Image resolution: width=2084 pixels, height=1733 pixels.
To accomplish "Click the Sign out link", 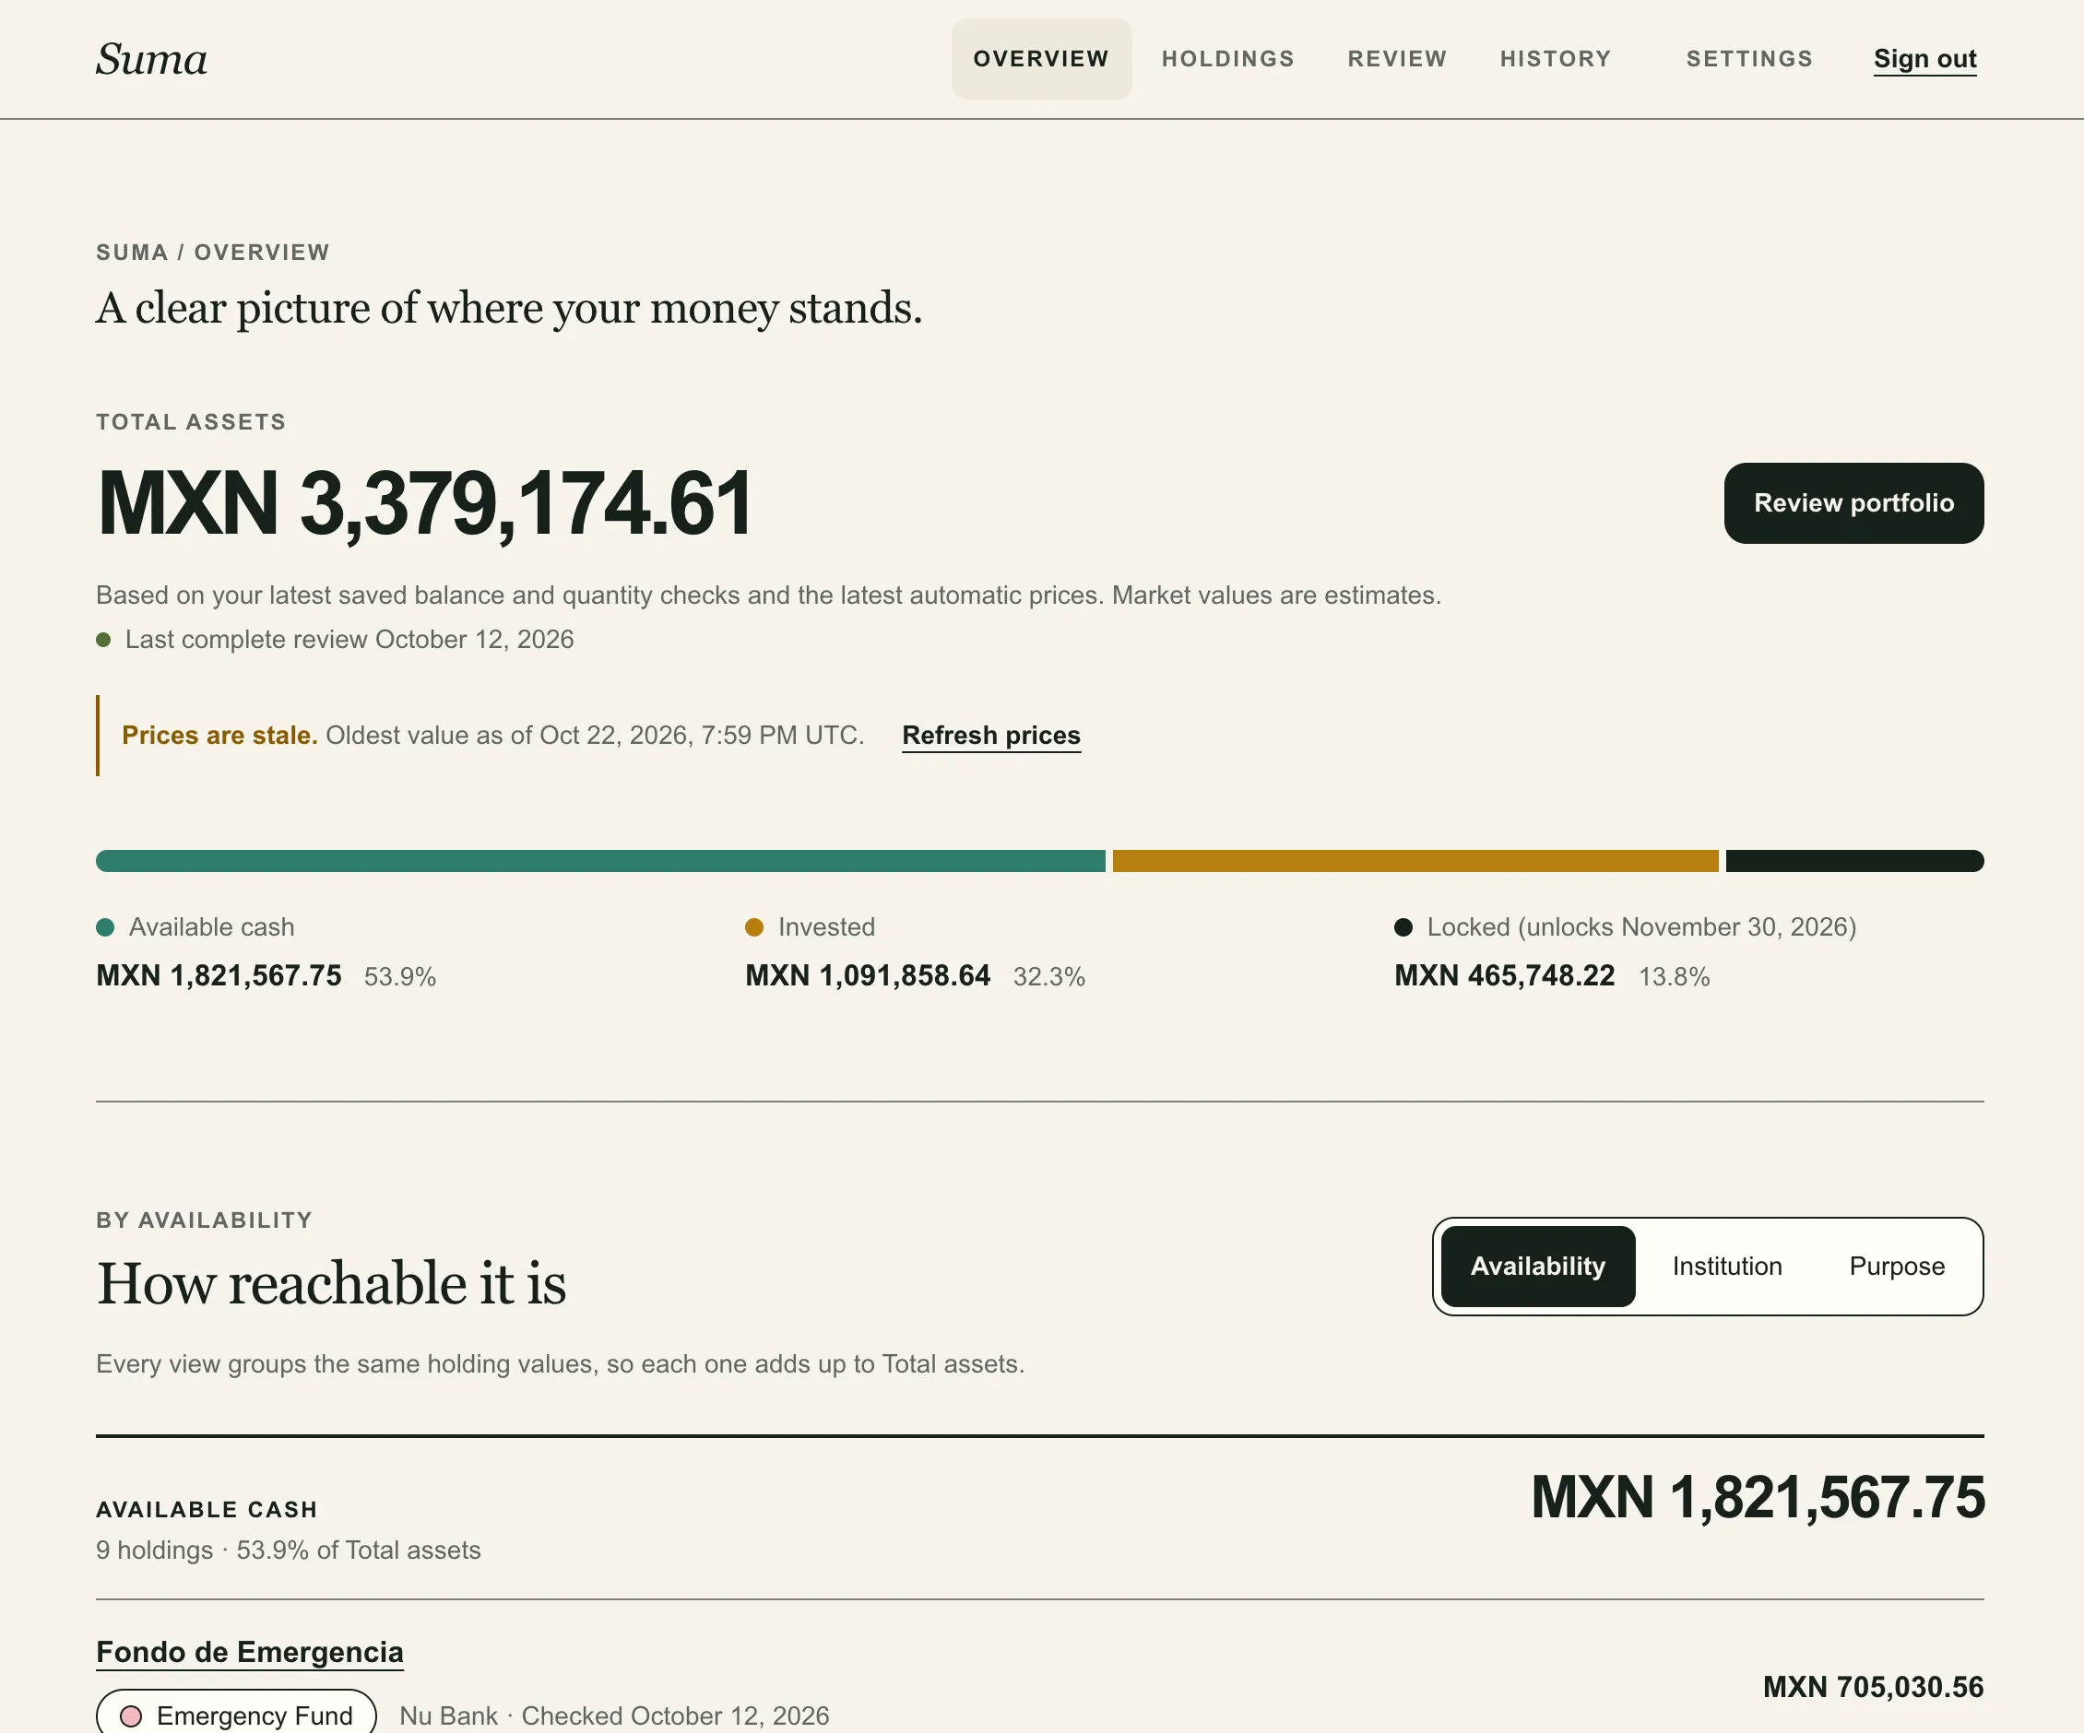I will click(1924, 60).
